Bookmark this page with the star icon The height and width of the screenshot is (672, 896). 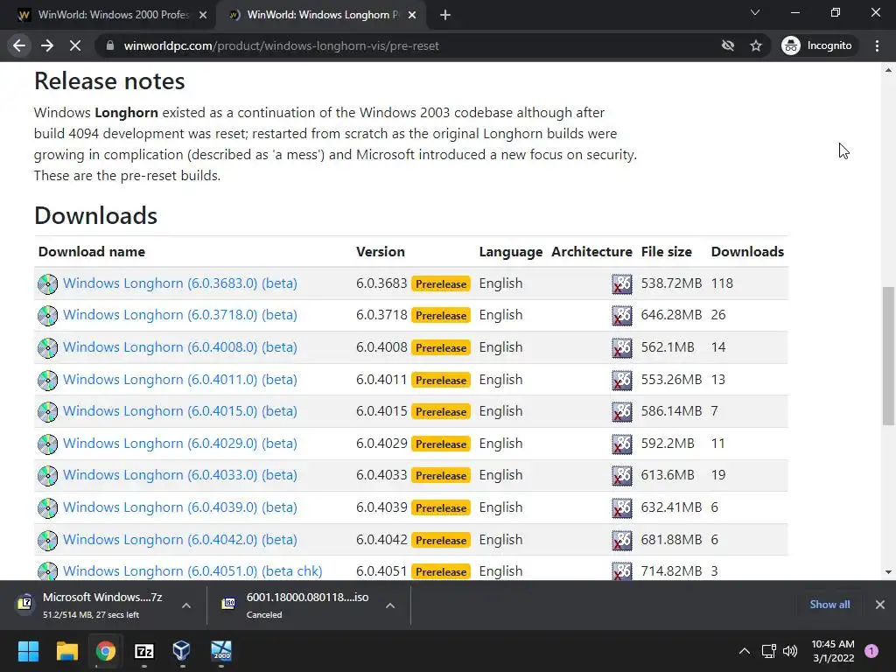756,45
